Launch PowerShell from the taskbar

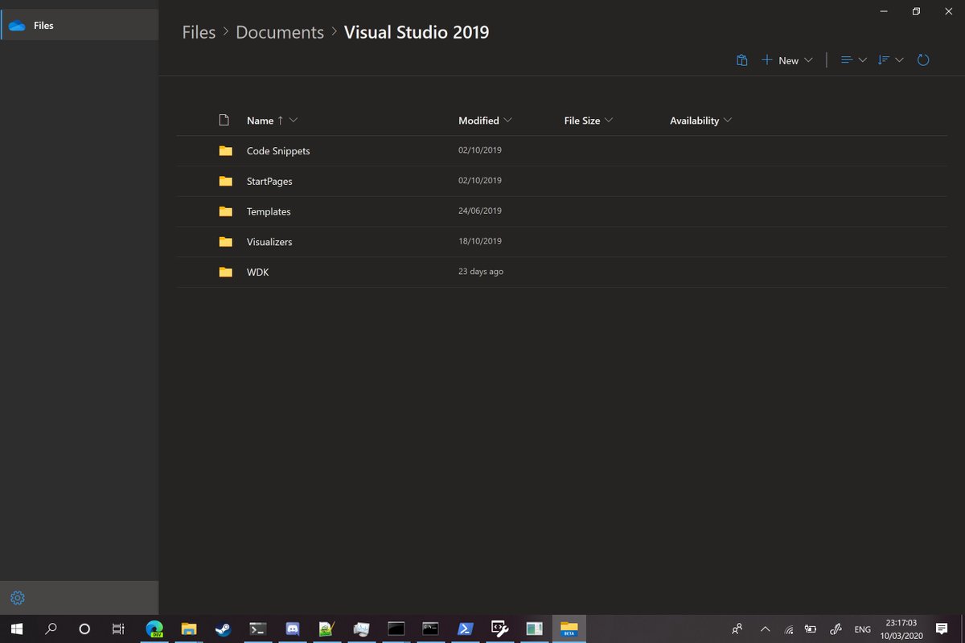coord(466,629)
